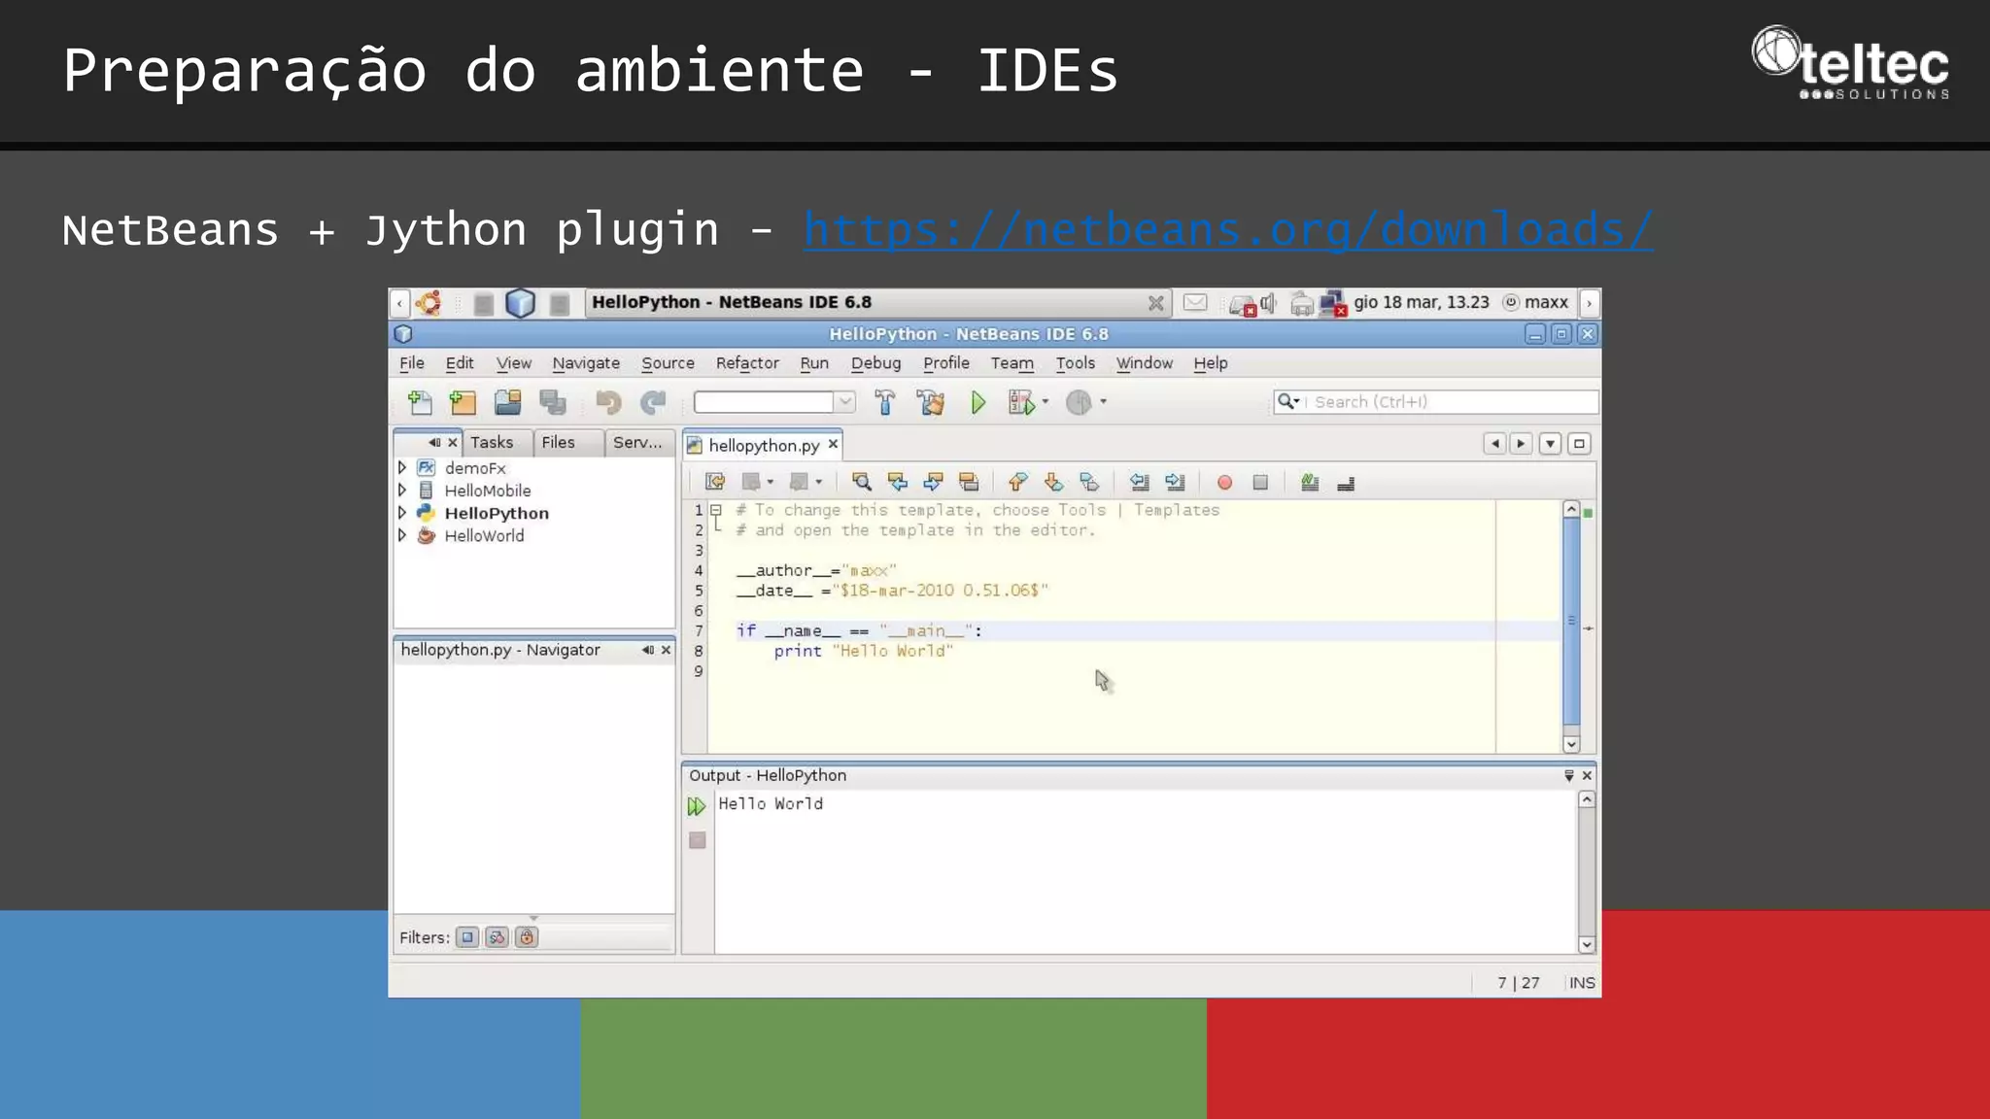This screenshot has width=1990, height=1119.
Task: Click the Stop square in Output panel
Action: 698,840
